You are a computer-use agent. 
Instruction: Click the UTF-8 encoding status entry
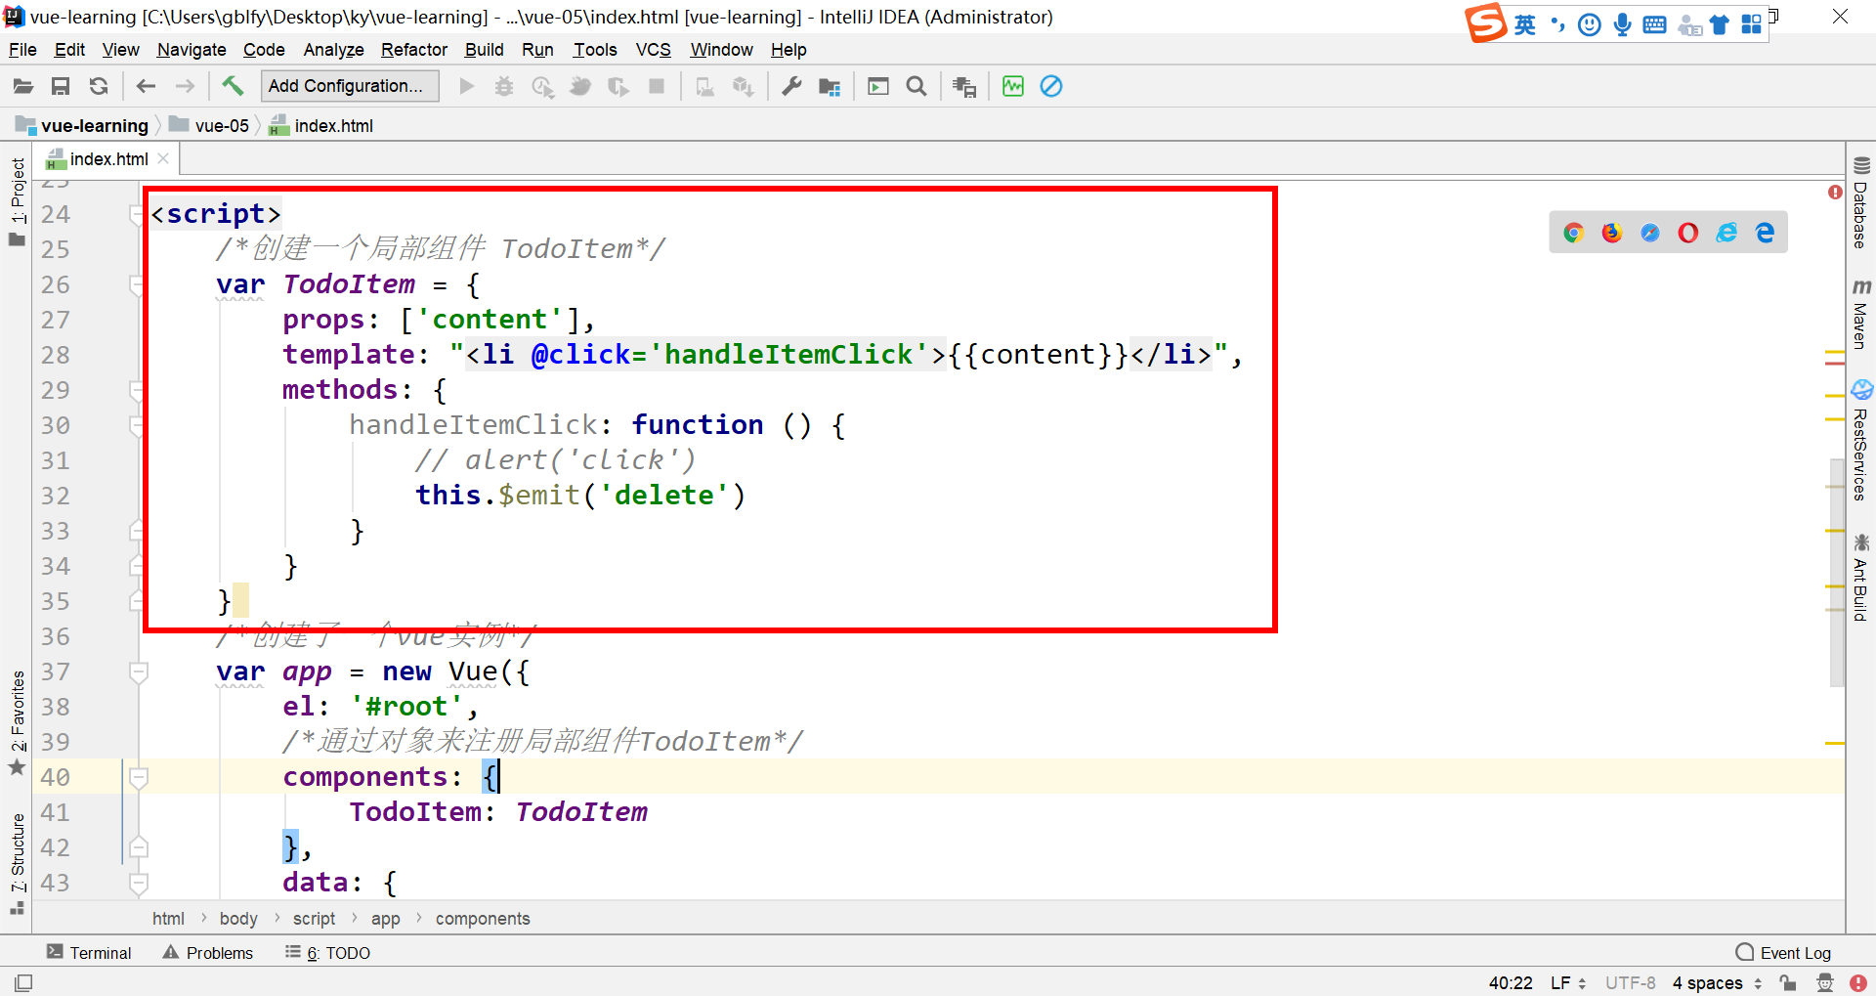pyautogui.click(x=1630, y=983)
